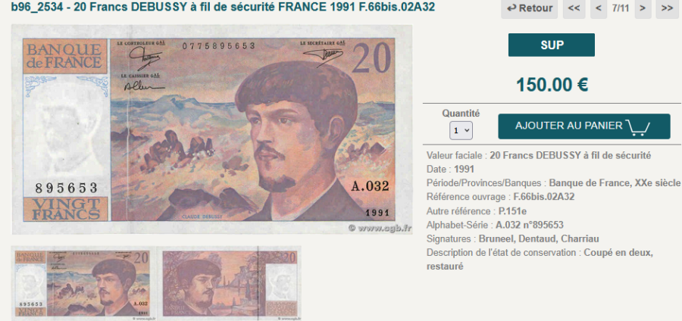Go to the previous banknote with <
Viewport: 682px width, 321px height.
599,8
